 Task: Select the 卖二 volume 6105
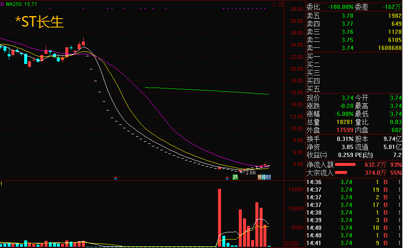coord(395,40)
